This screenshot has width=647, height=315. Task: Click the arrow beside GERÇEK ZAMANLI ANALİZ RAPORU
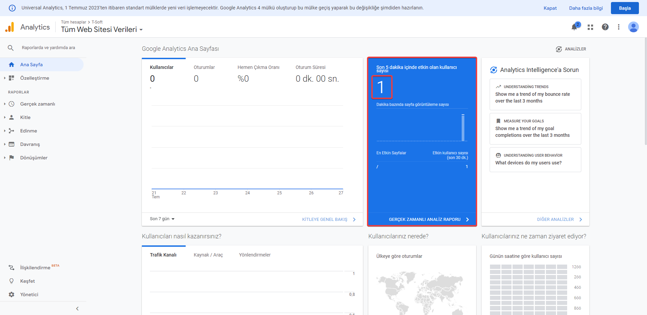467,220
